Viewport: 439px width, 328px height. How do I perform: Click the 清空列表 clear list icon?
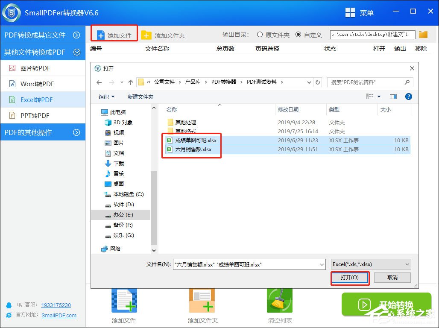[280, 300]
